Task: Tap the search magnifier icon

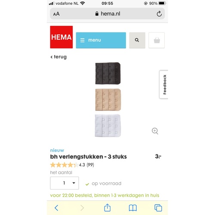Action: 137,40
